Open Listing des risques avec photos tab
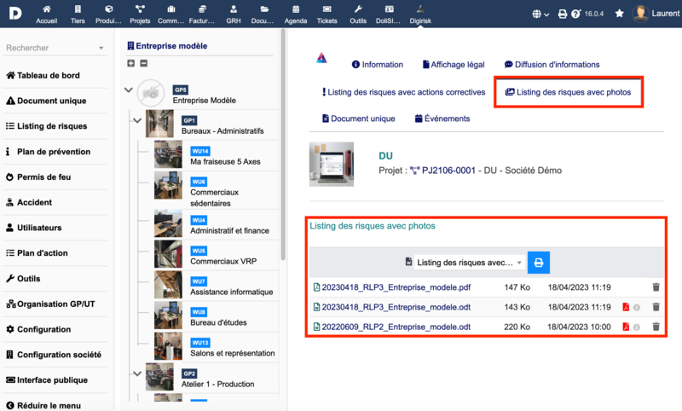 [x=568, y=92]
